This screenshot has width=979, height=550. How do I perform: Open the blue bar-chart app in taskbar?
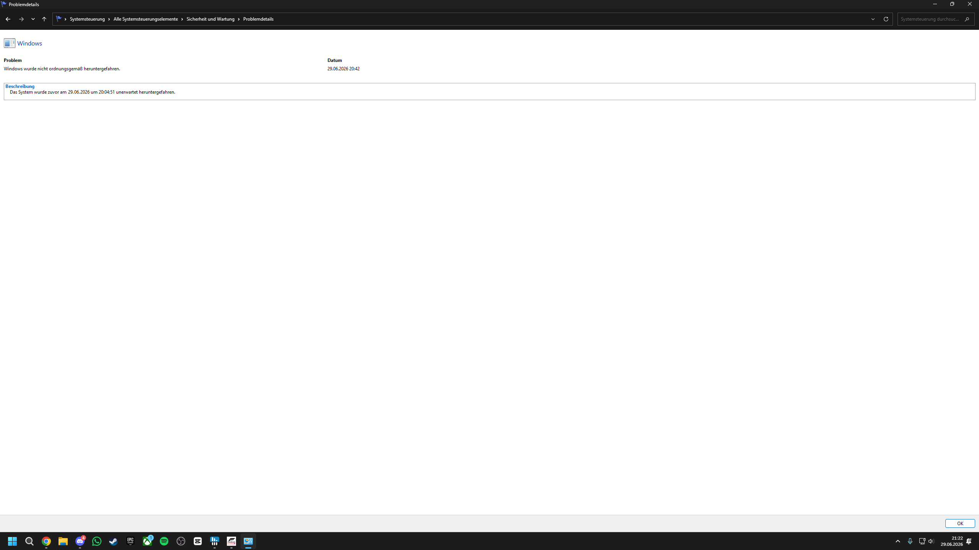pyautogui.click(x=215, y=541)
